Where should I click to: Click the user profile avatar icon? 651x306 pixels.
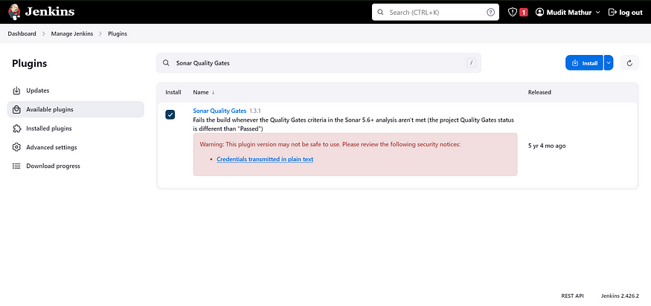pos(539,13)
